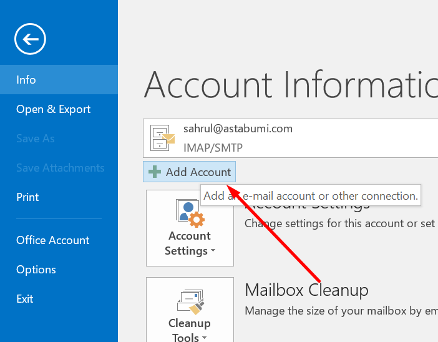
Task: Click the file cabinet mail icon beside sahrul@astabumi.com
Action: pos(163,139)
